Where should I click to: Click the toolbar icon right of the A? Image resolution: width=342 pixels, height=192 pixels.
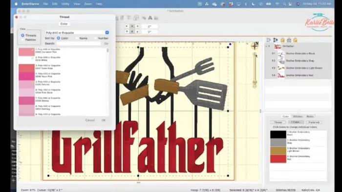click(156, 18)
